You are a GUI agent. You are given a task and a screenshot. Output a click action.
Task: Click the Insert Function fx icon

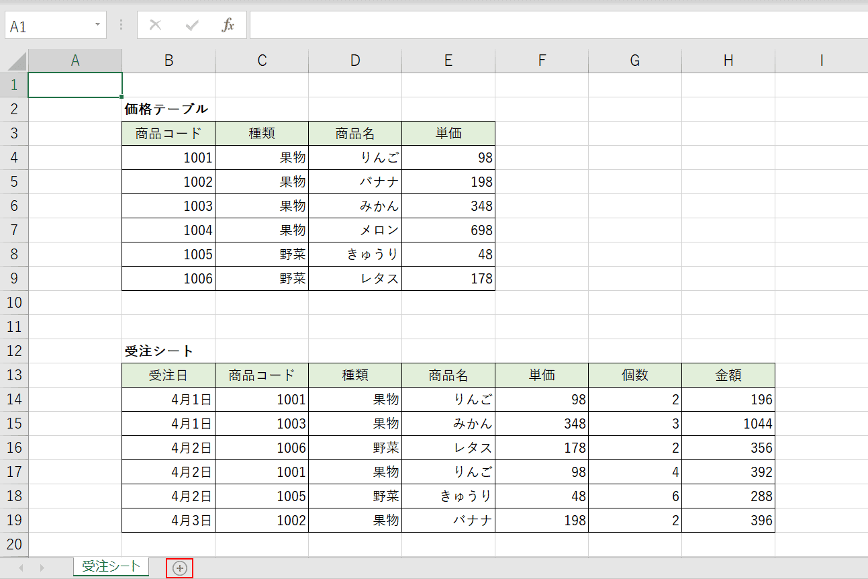tap(228, 26)
